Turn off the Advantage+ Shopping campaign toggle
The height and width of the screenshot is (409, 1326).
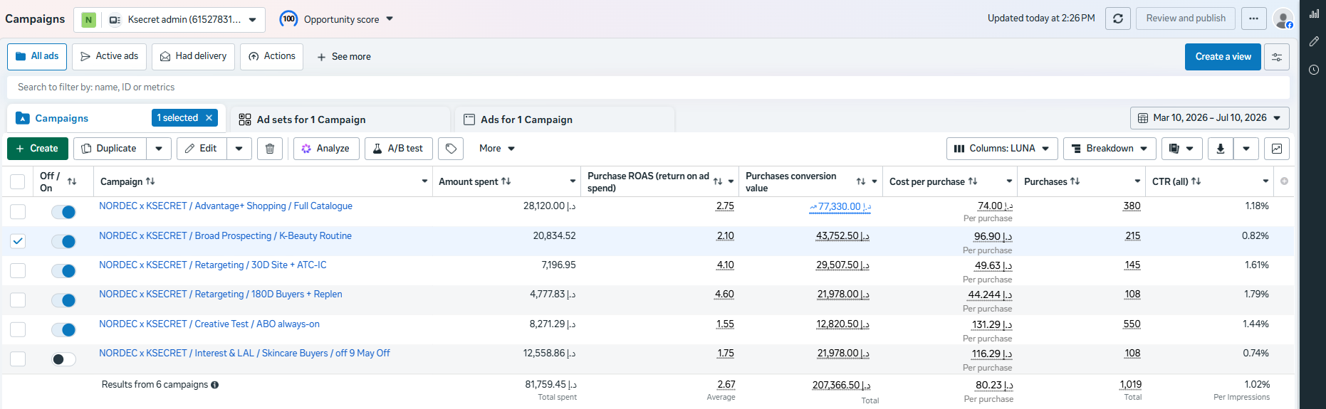(63, 212)
